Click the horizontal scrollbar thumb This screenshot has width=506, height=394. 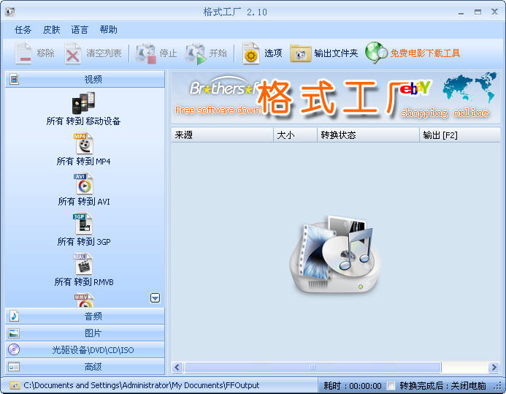pos(313,367)
